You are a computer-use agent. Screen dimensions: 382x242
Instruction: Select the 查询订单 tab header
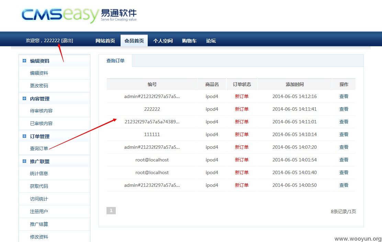tap(115, 60)
